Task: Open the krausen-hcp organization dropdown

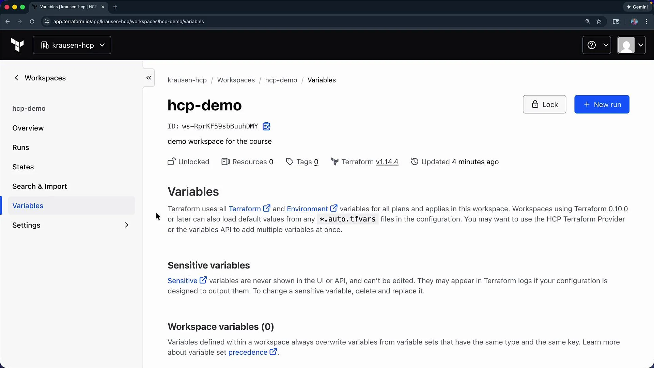Action: click(x=72, y=45)
